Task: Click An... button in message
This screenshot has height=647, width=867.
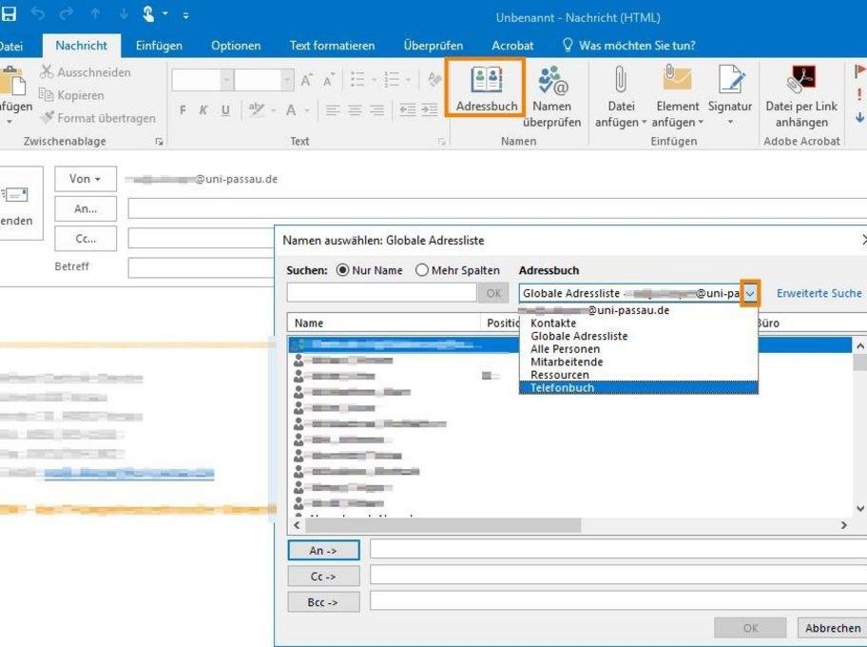Action: pyautogui.click(x=86, y=208)
